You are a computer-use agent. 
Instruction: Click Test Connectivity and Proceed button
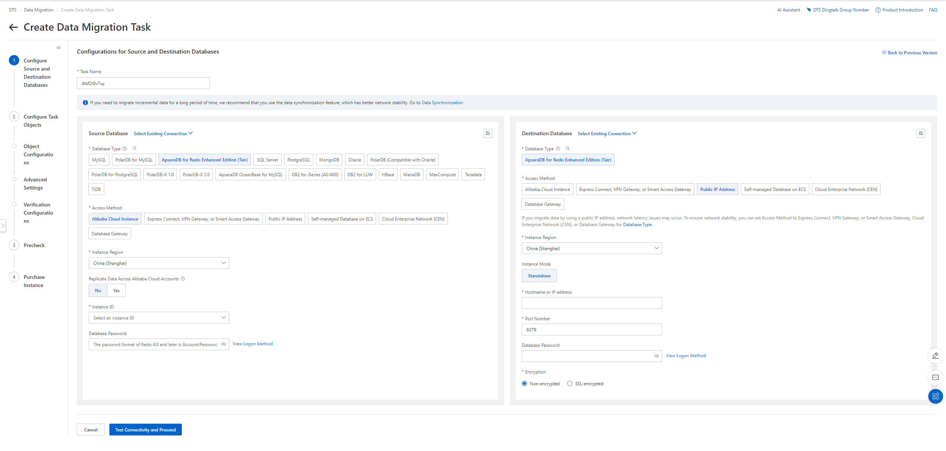(145, 430)
